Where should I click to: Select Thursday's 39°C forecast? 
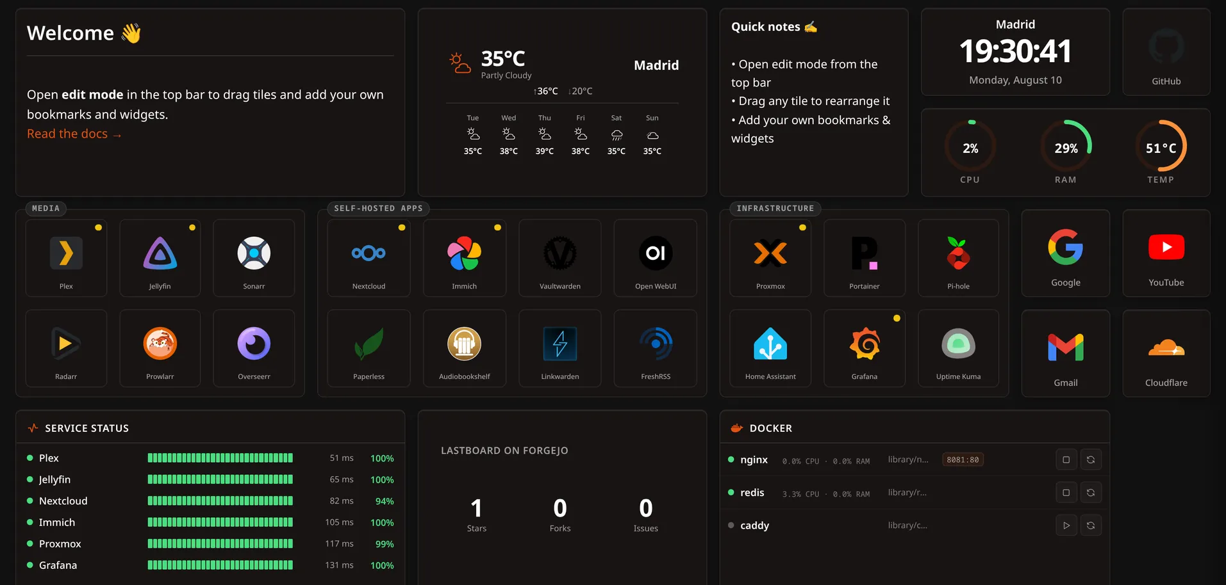(x=545, y=134)
